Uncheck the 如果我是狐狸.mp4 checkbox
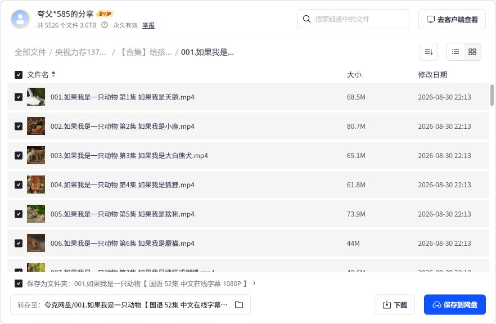Screen dimensions: 496x324 click(19, 184)
